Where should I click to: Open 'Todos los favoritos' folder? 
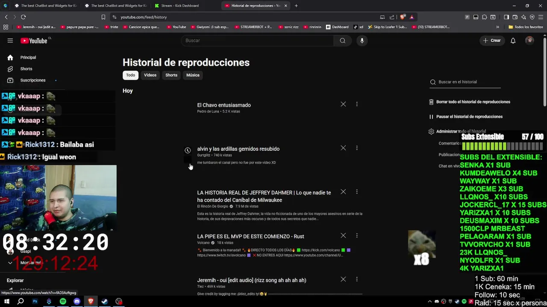pyautogui.click(x=525, y=27)
